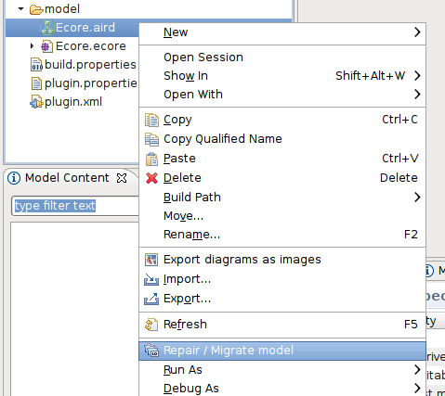Click the type filter text field
This screenshot has width=445, height=396.
click(75, 206)
